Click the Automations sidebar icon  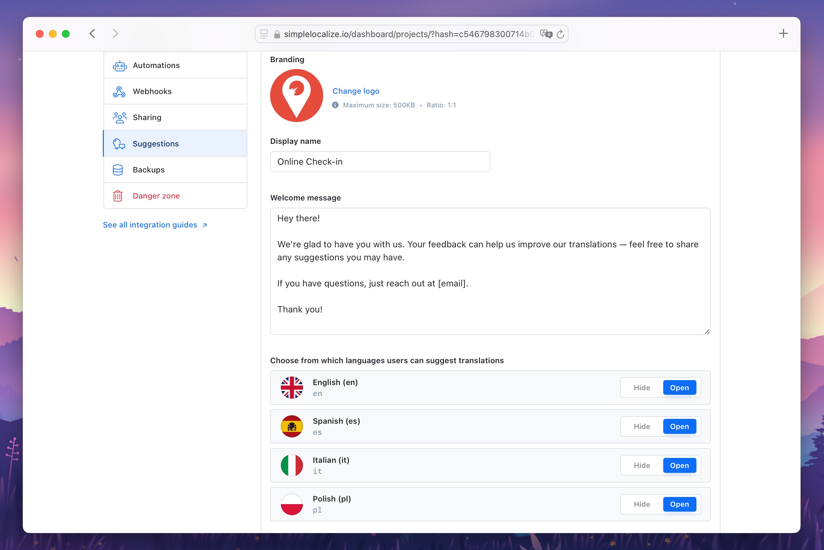[120, 64]
